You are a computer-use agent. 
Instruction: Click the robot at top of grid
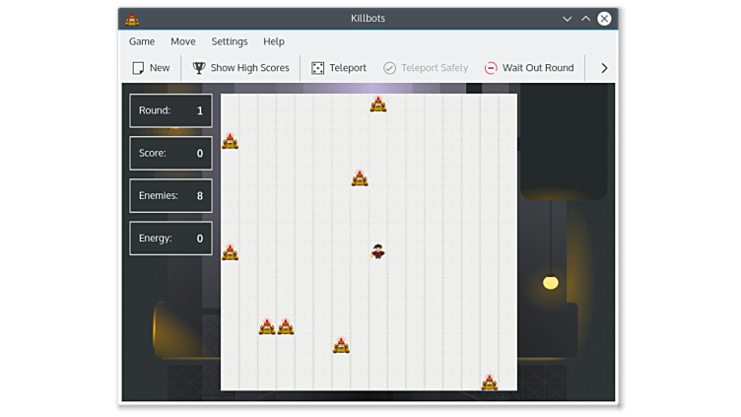[x=378, y=104]
